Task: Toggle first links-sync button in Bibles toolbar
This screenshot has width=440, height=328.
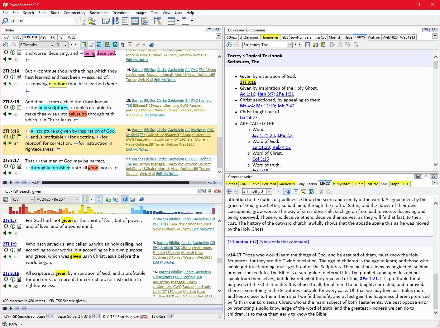Action: [99, 45]
